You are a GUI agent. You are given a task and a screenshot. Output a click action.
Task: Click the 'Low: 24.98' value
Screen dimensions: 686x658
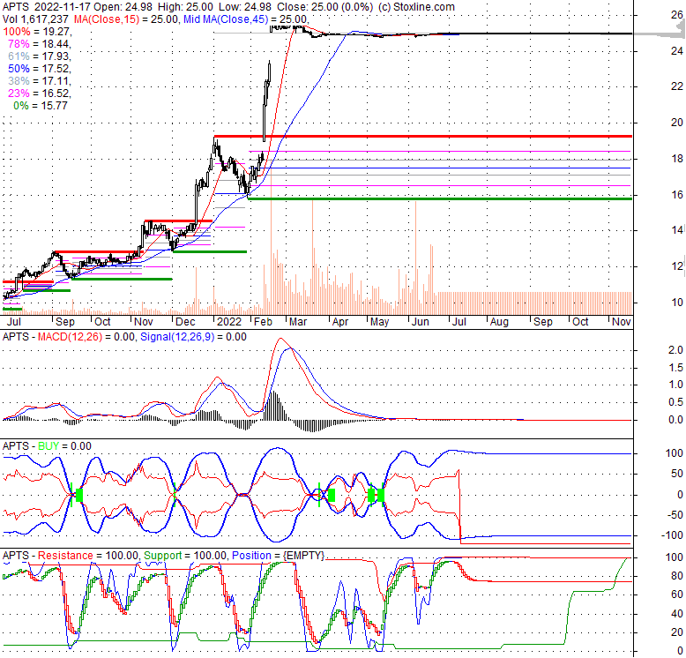click(x=245, y=7)
